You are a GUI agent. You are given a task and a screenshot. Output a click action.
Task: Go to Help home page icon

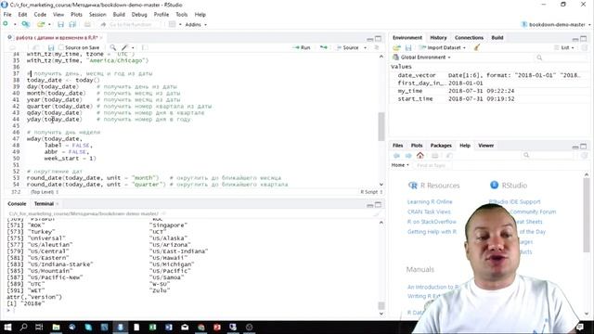tap(420, 155)
